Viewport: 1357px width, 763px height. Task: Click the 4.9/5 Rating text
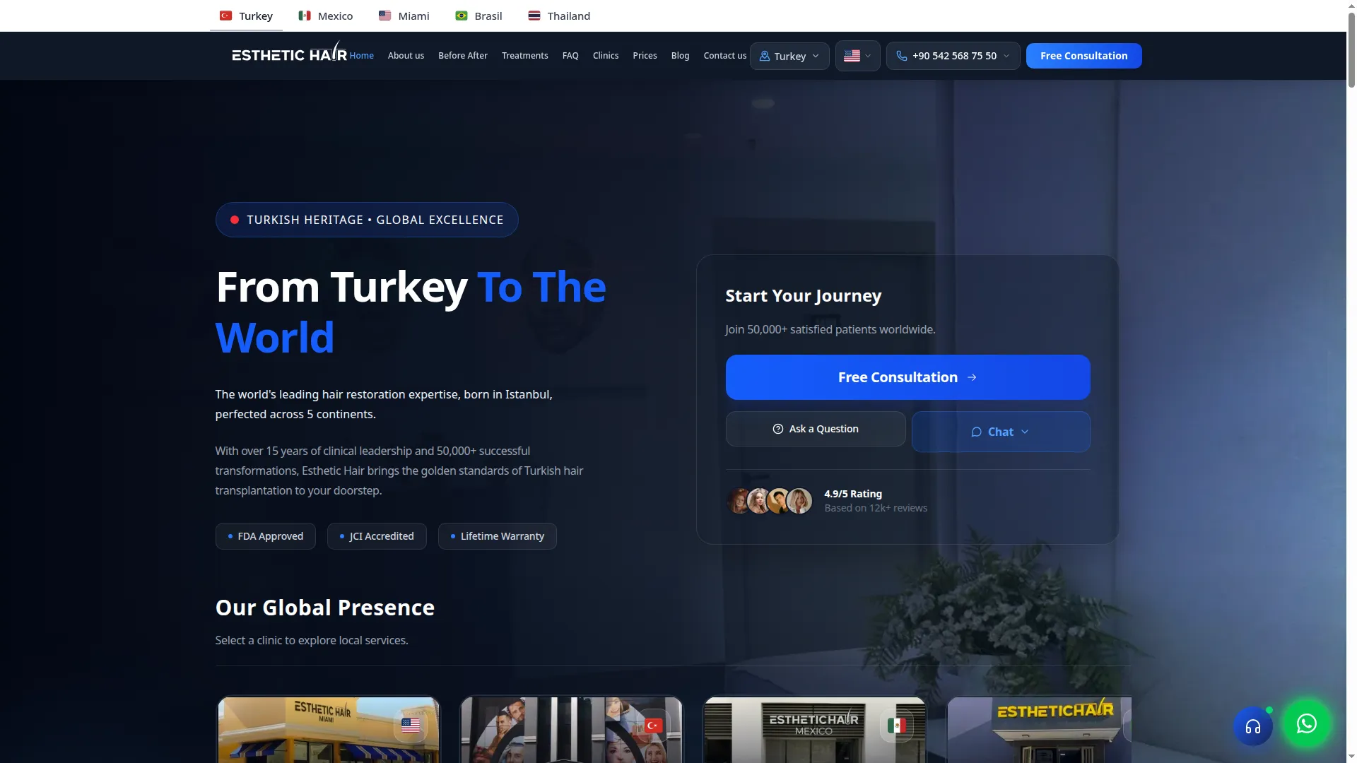tap(853, 494)
